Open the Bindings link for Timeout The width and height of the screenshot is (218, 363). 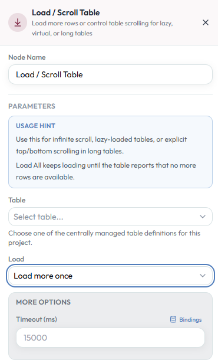click(x=186, y=319)
